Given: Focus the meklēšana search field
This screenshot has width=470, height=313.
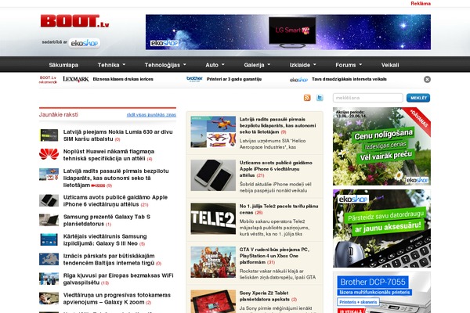Looking at the screenshot, I should (x=368, y=98).
